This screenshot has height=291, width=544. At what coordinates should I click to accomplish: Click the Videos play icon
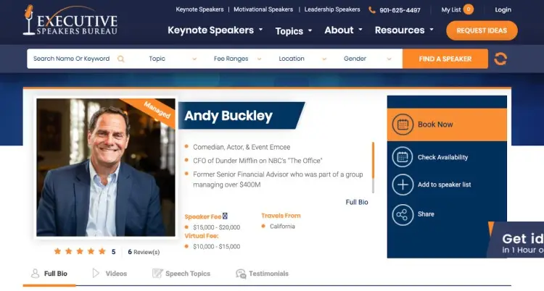click(96, 274)
